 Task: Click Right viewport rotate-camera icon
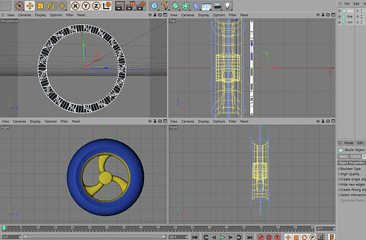point(160,121)
